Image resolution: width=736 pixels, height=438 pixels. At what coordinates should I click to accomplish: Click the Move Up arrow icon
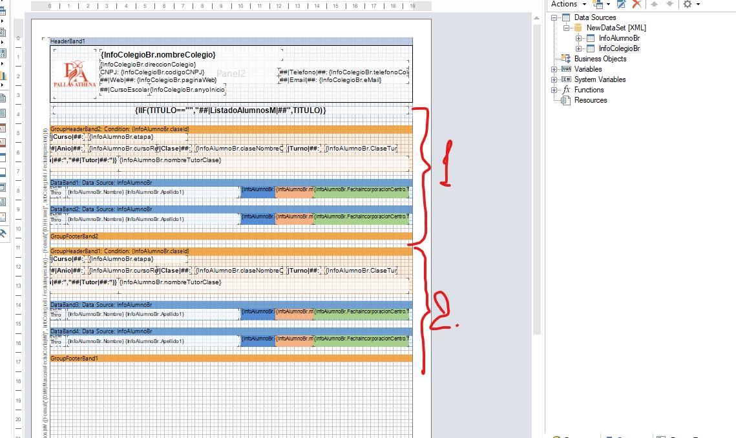pyautogui.click(x=655, y=5)
